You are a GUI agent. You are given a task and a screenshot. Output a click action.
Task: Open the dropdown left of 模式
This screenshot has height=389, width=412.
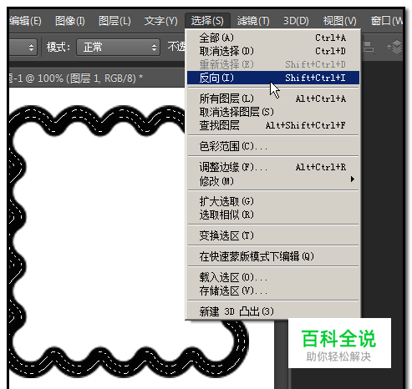click(x=23, y=48)
